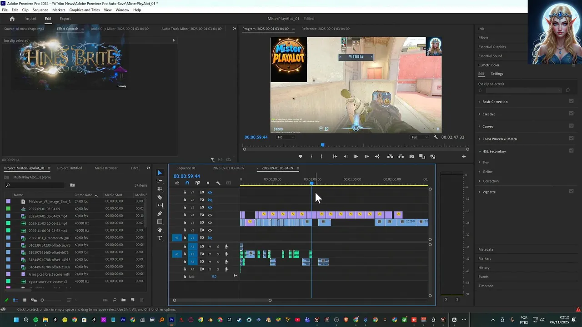Viewport: 582px width, 327px height.
Task: Click Insert and overwrite sequences as nests icon
Action: point(177,183)
